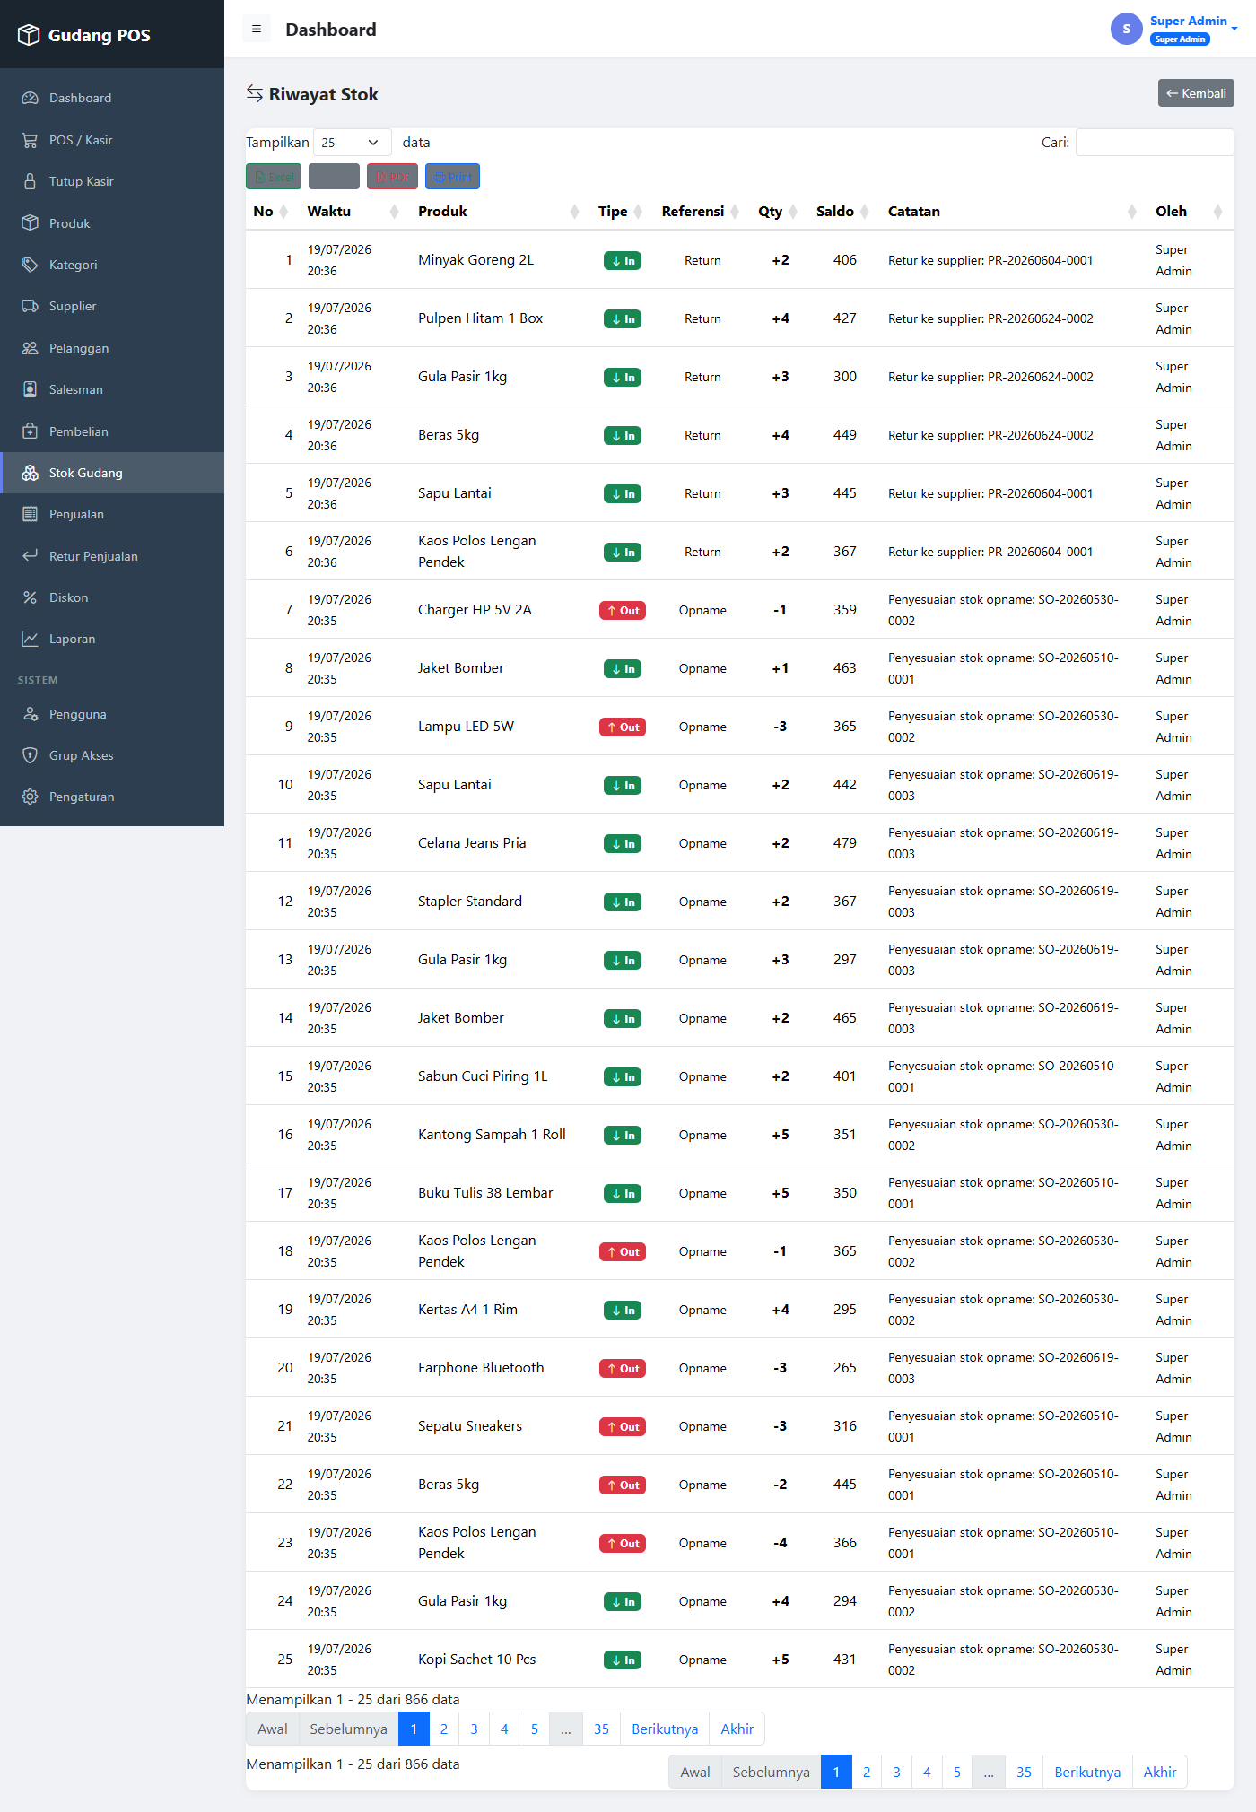Click the Kembali back button
Viewport: 1256px width, 1812px height.
tap(1196, 93)
